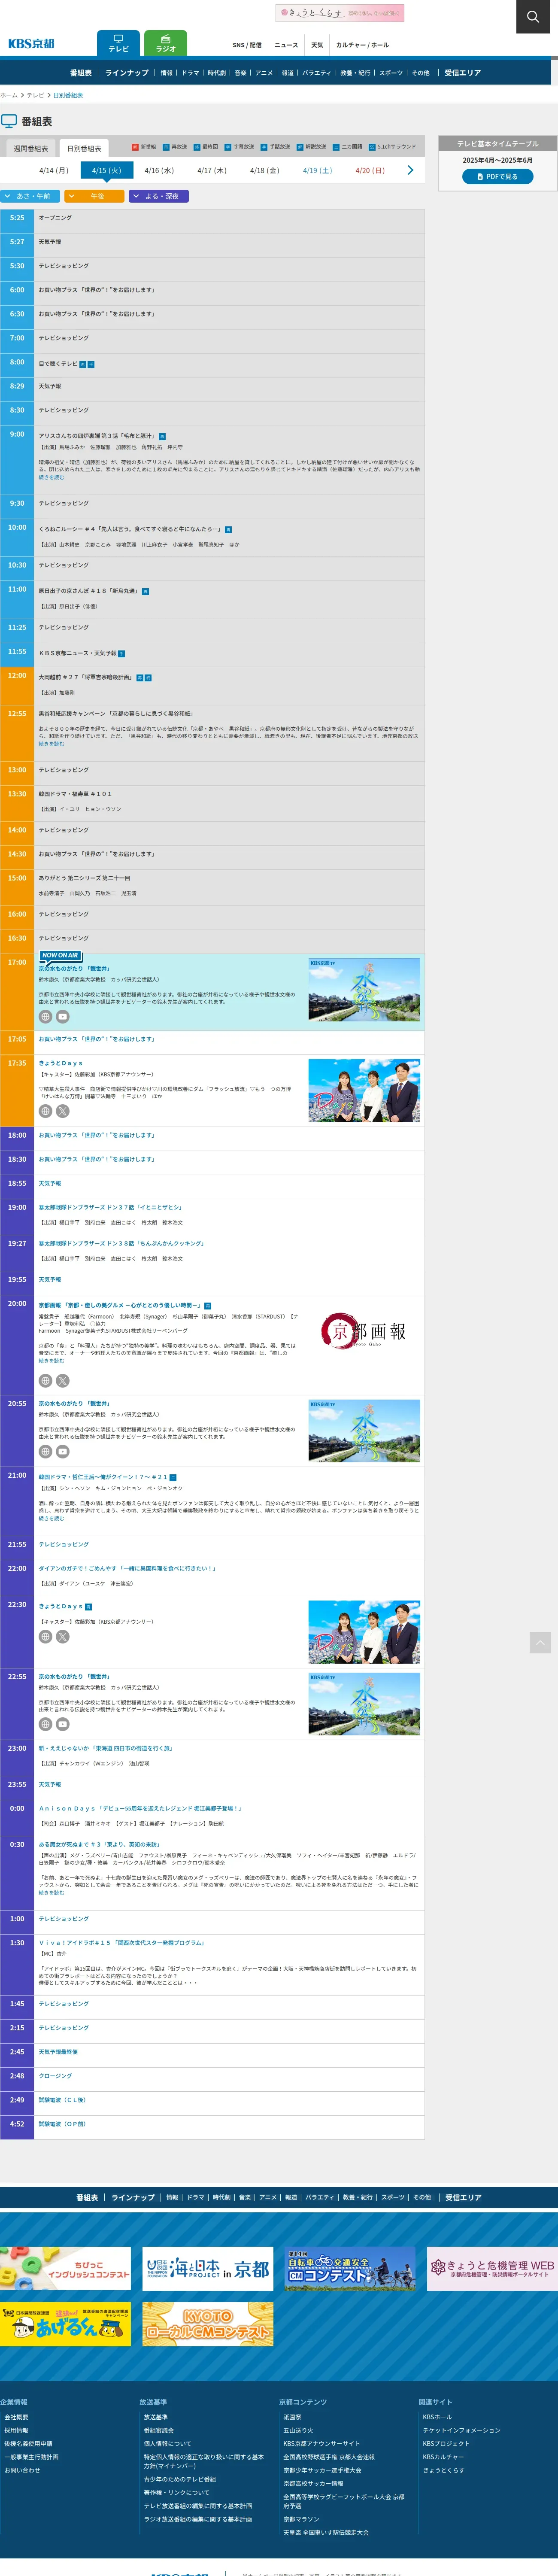Open the 自転車交通安全CMコンテスト banner

click(x=350, y=2268)
